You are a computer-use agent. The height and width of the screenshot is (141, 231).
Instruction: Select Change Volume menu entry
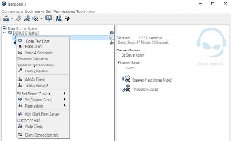[33, 59]
